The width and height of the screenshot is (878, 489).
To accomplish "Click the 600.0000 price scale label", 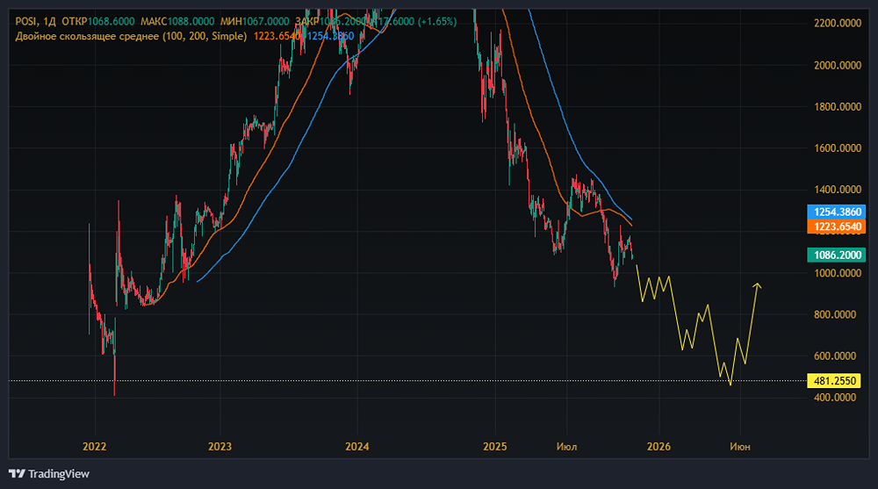I will 835,356.
